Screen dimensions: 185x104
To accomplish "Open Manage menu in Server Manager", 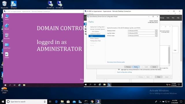I will pos(162,18).
